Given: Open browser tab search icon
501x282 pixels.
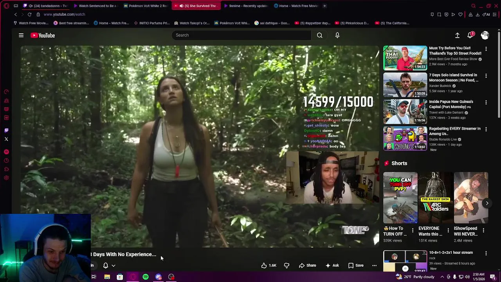Looking at the screenshot, I should pyautogui.click(x=473, y=6).
